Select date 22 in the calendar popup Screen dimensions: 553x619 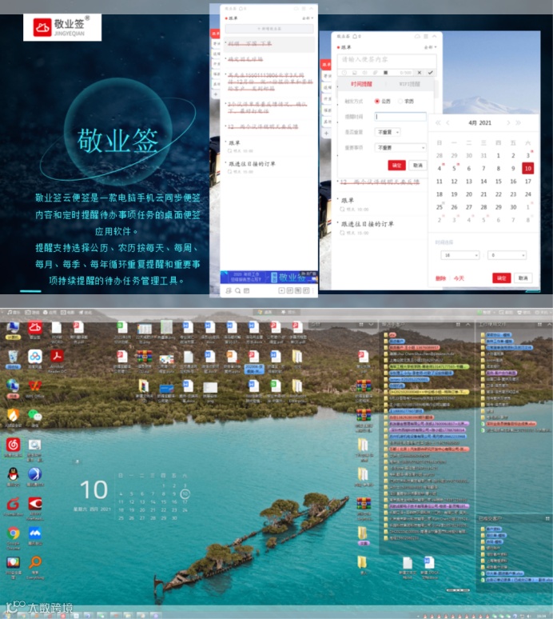(499, 194)
